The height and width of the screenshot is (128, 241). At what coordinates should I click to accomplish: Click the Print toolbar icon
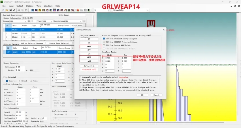[x=19, y=10]
